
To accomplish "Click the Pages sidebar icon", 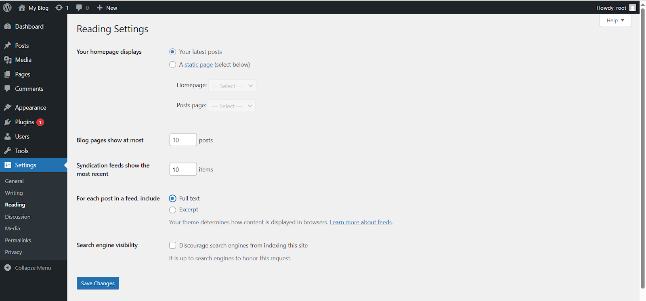I will (8, 74).
